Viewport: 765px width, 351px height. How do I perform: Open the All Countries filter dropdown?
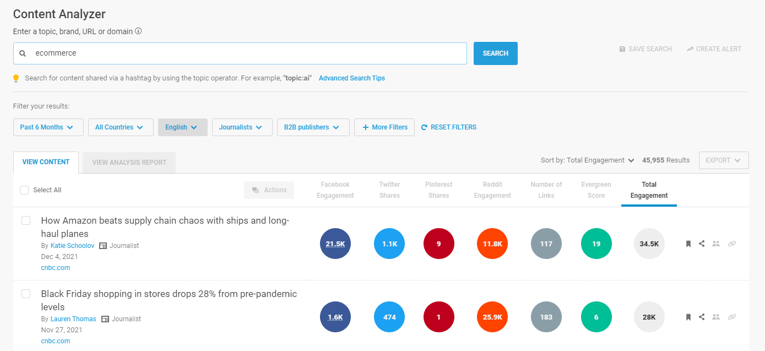tap(121, 127)
